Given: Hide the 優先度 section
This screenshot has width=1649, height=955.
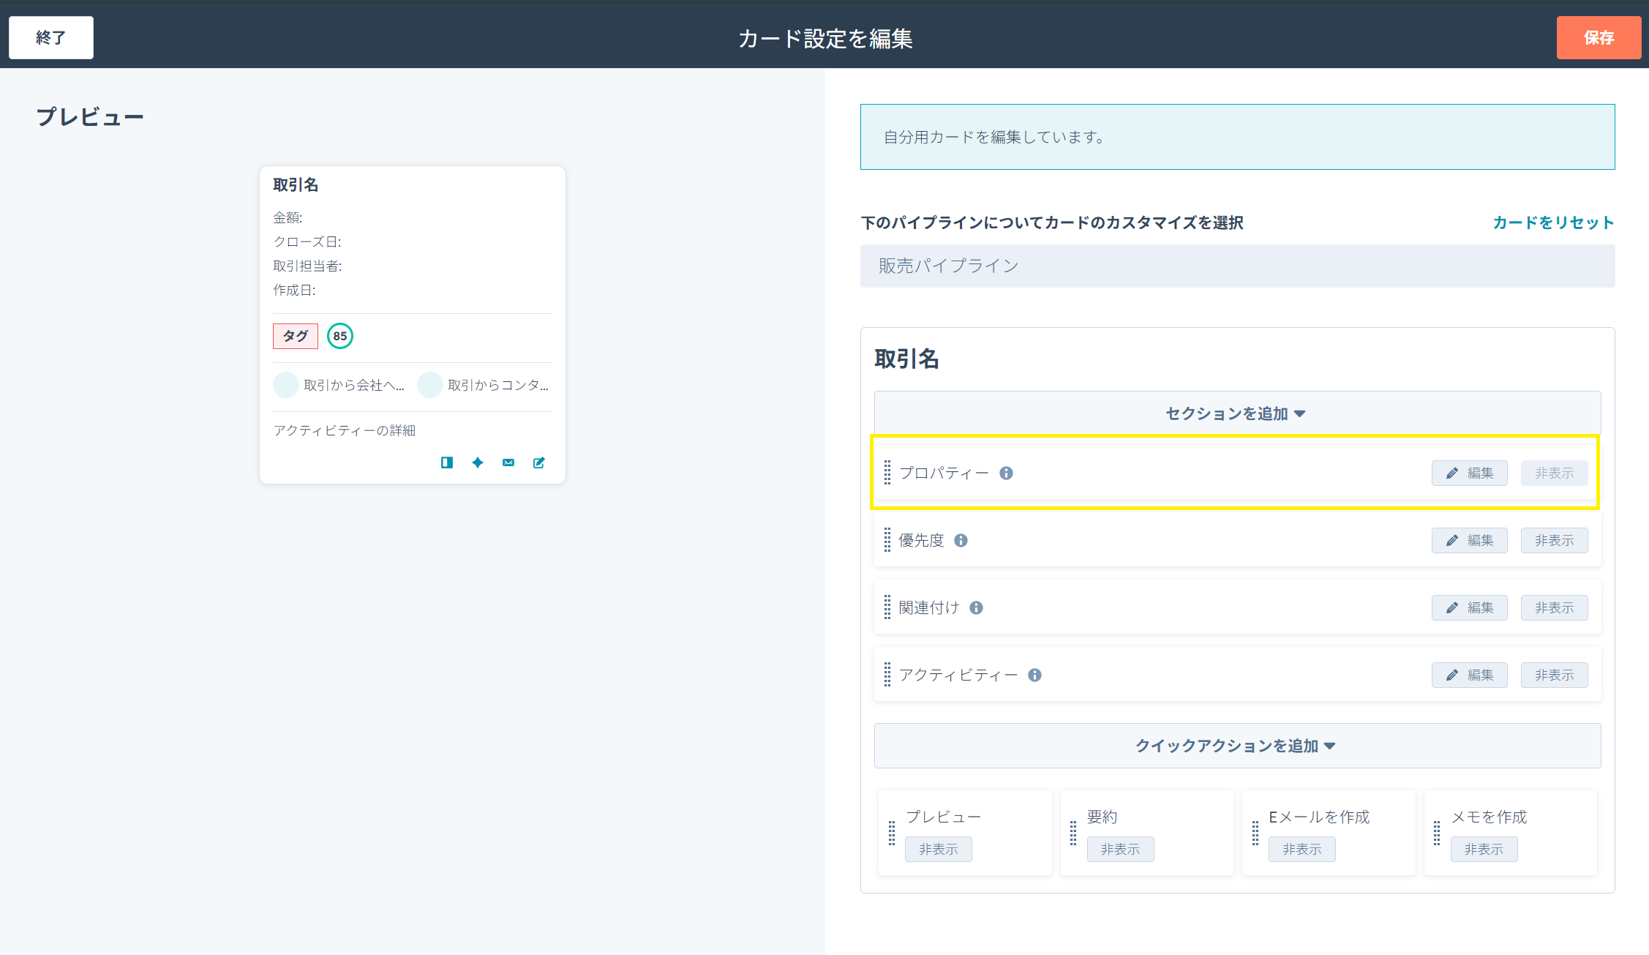Looking at the screenshot, I should [x=1554, y=540].
